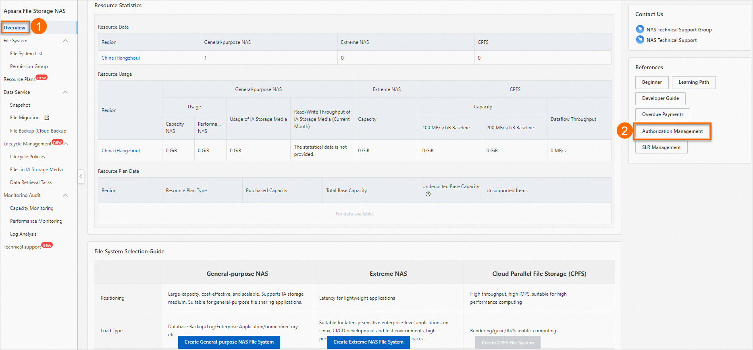Open Files in IA Storage Media

pyautogui.click(x=36, y=170)
